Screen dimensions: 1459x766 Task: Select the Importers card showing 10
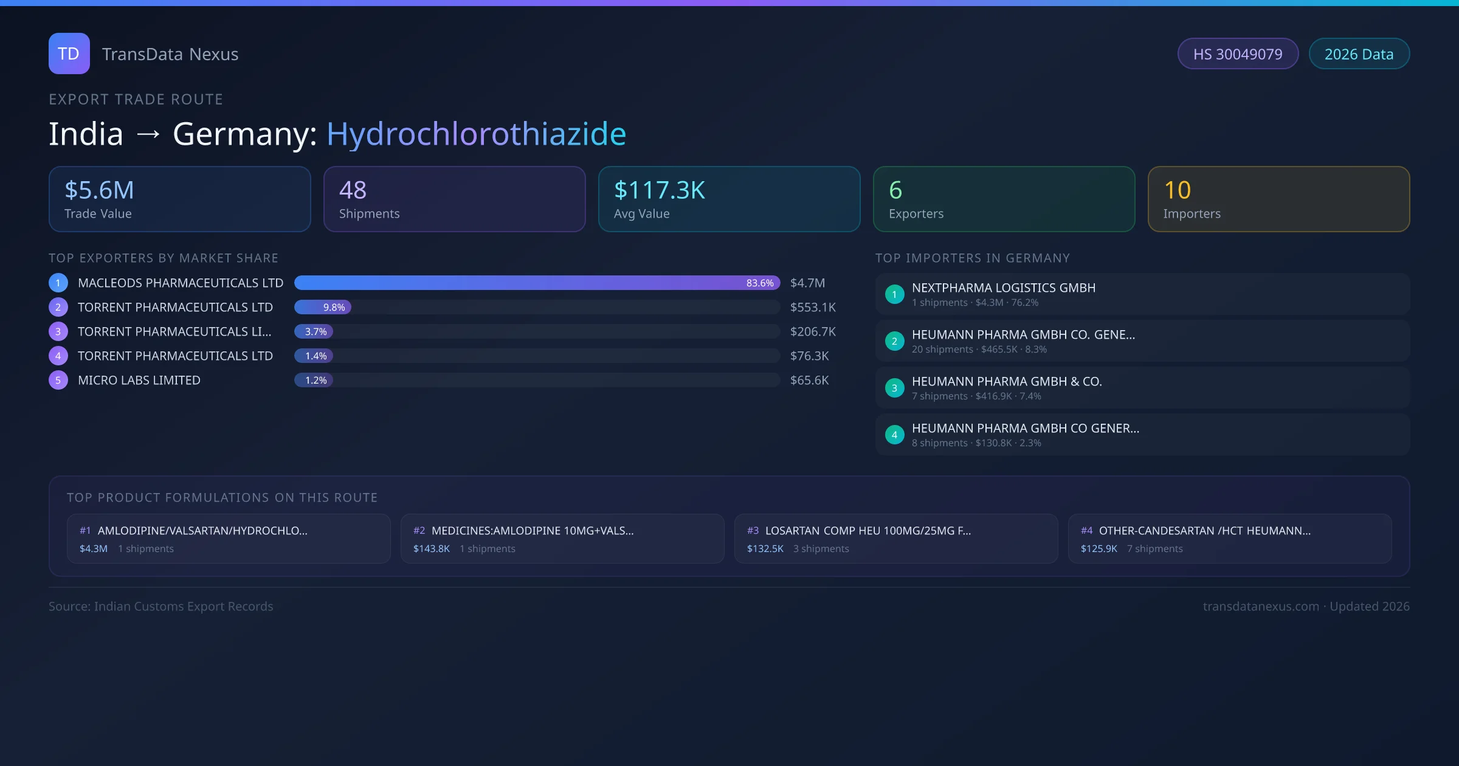[1278, 199]
